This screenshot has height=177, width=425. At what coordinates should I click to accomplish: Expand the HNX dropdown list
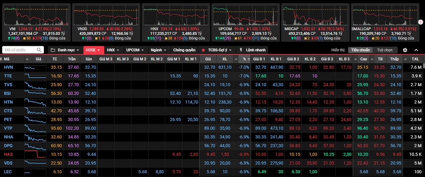point(113,50)
